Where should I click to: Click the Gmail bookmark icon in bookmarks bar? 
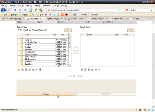click(50, 15)
